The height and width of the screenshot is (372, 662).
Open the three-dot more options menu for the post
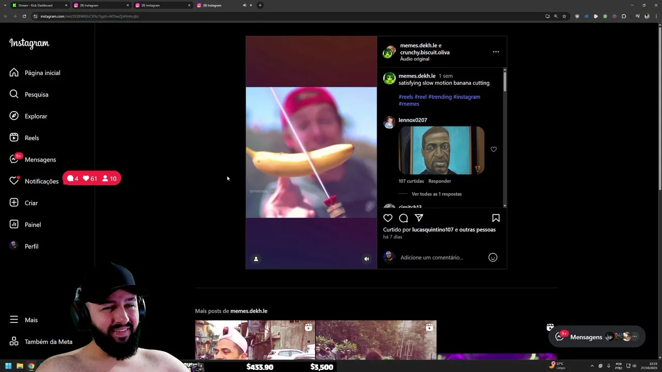pos(495,52)
